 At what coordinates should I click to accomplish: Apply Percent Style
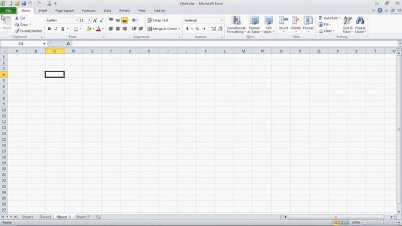197,29
